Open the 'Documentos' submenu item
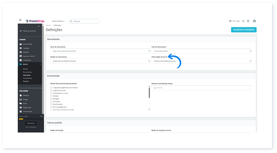This screenshot has height=153, width=277. coord(28,72)
